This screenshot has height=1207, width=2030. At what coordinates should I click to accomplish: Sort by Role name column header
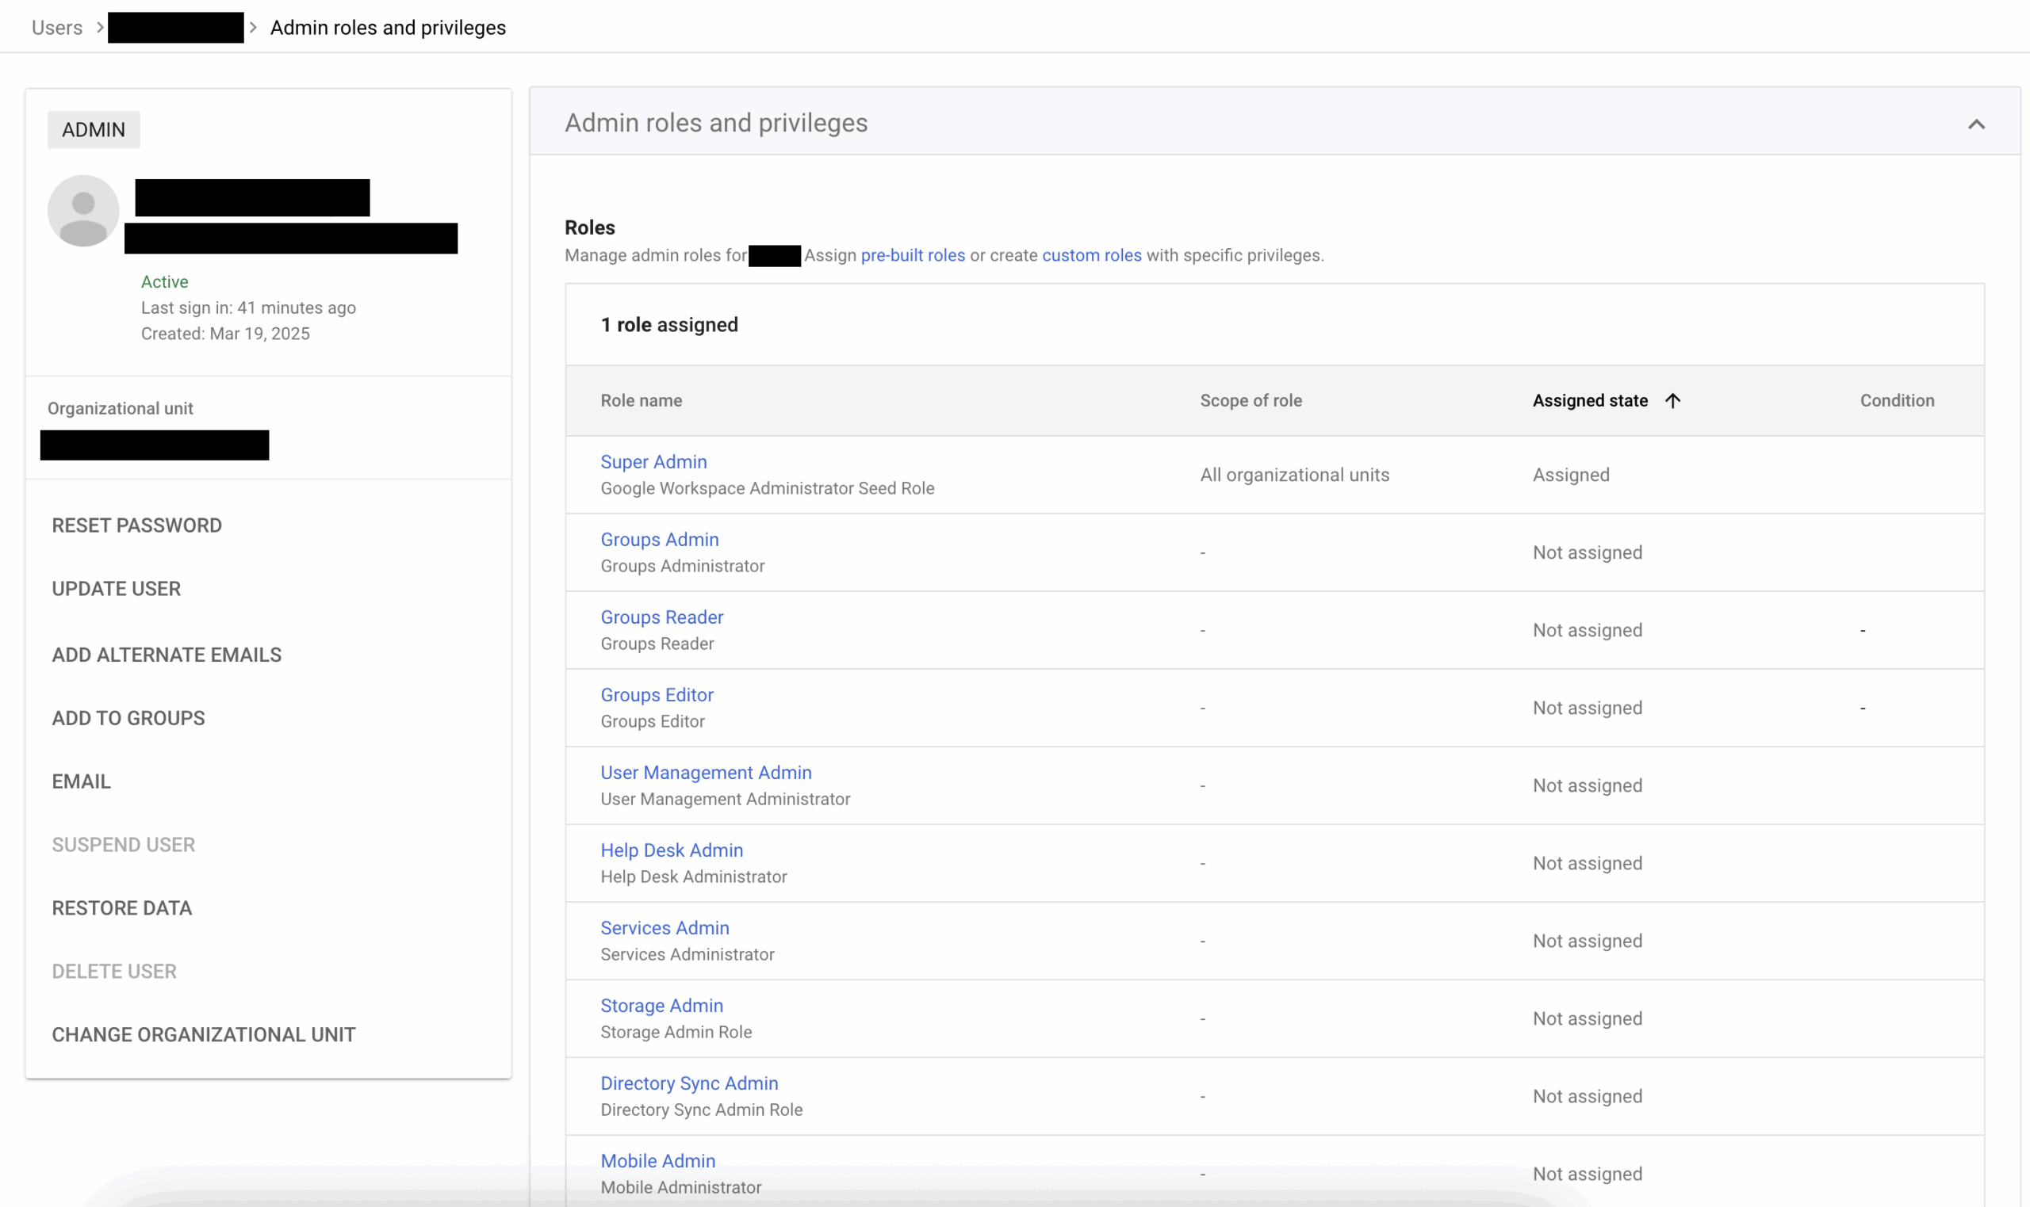coord(642,400)
